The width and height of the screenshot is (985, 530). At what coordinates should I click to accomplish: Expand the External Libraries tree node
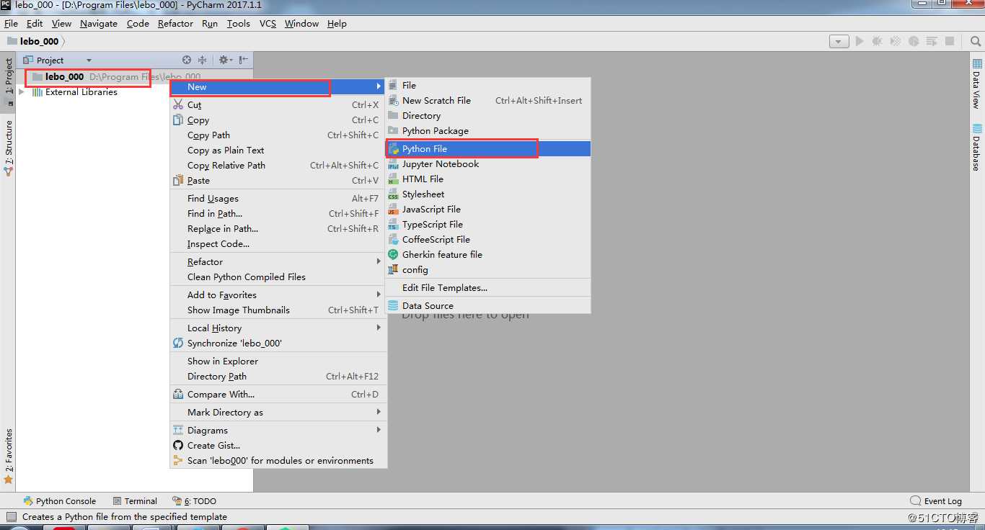pyautogui.click(x=22, y=92)
